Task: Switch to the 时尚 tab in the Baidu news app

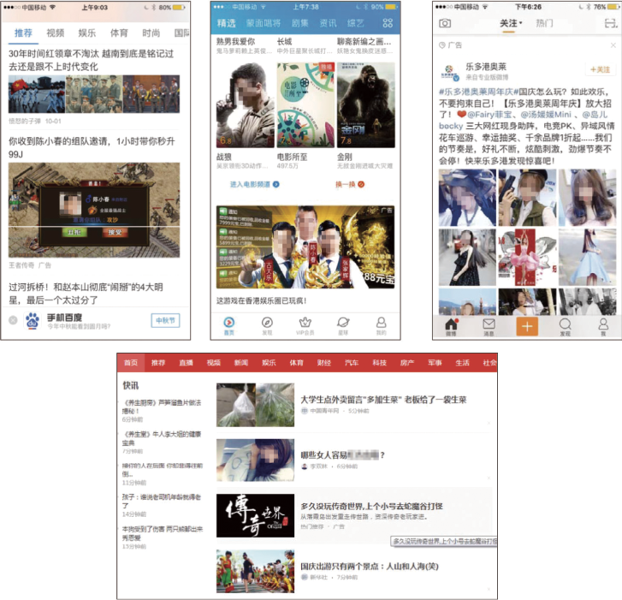Action: pos(151,33)
